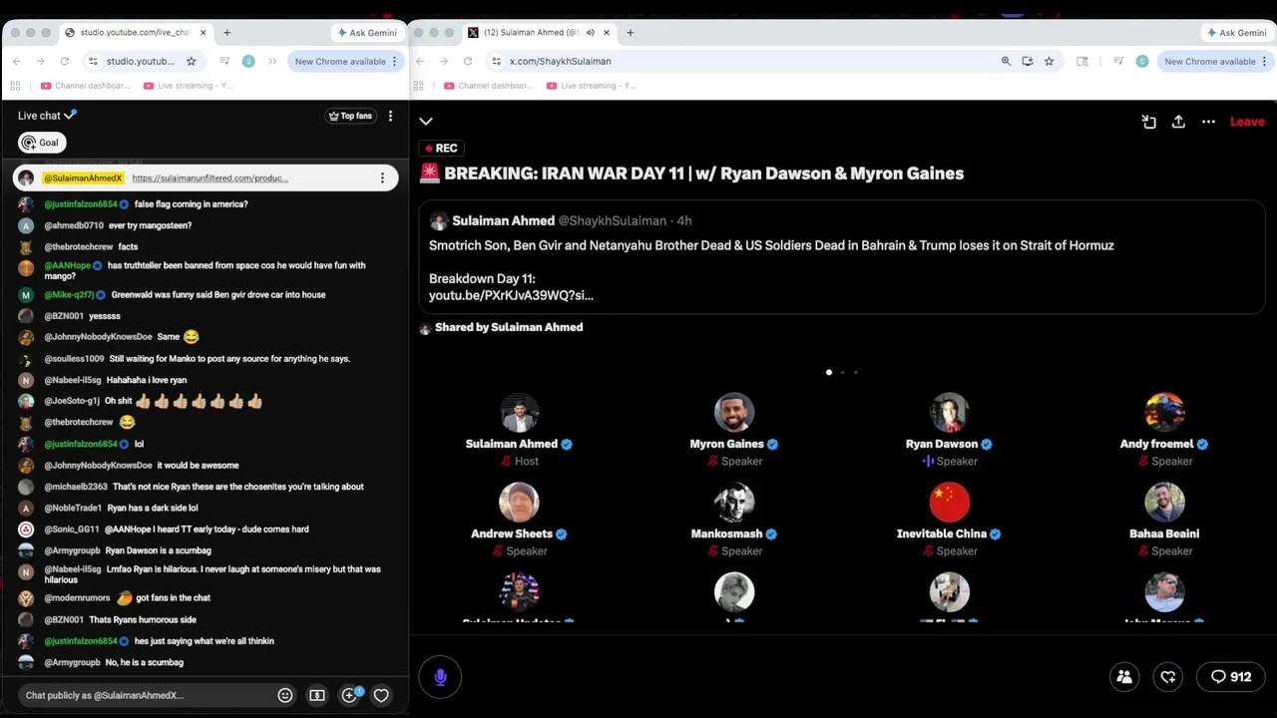Select the studio.youtube.com live_chat tab
The height and width of the screenshot is (718, 1277).
(x=135, y=33)
